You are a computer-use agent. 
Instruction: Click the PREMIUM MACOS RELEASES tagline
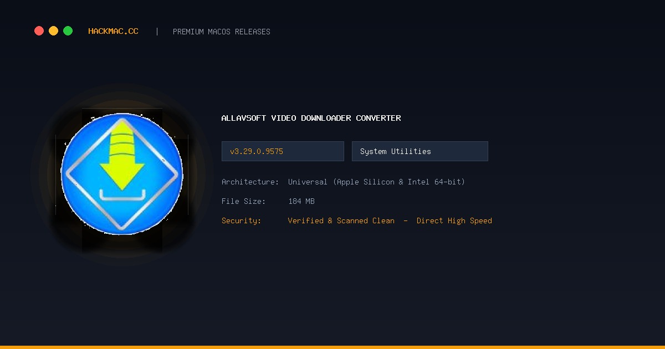pos(222,32)
